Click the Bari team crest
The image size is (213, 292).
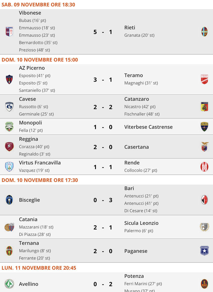click(204, 200)
